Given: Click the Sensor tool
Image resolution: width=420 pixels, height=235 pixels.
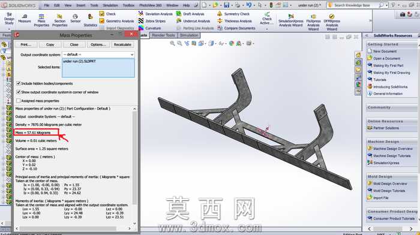Looking at the screenshot, I should tap(75, 19).
